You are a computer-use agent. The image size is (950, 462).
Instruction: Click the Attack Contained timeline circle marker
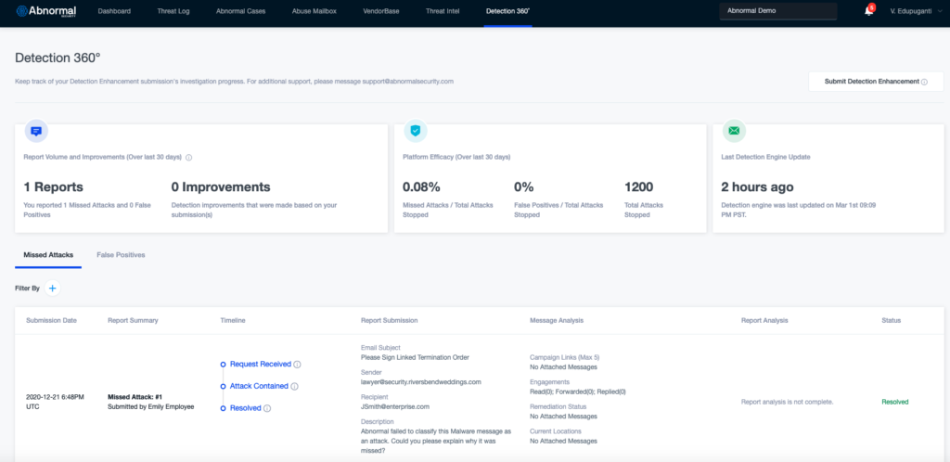click(223, 386)
